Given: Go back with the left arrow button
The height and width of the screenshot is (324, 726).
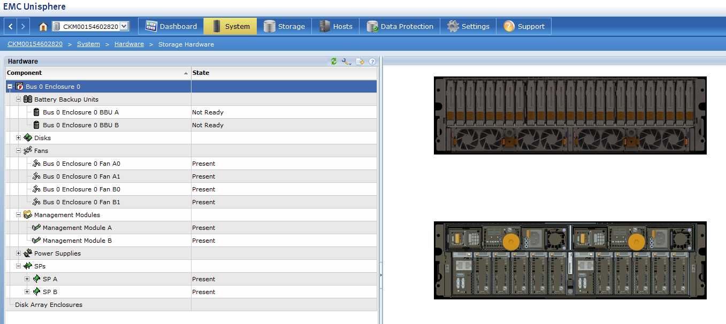Looking at the screenshot, I should (x=11, y=26).
